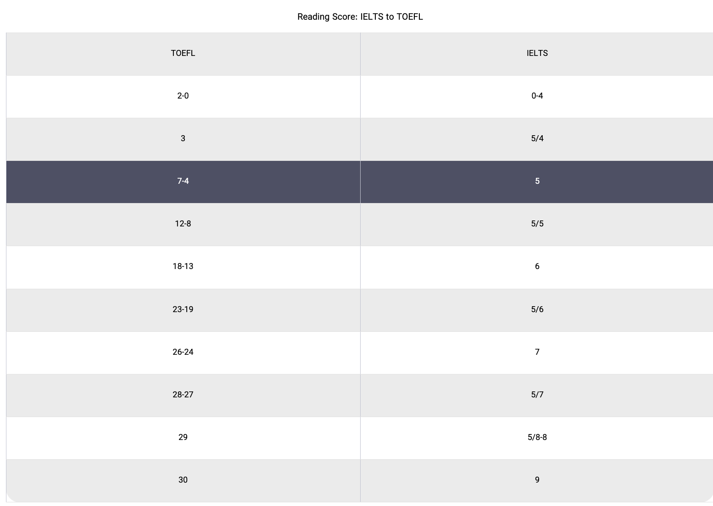Select the TOEFL cell showing 23-19
713x506 pixels.
[183, 309]
